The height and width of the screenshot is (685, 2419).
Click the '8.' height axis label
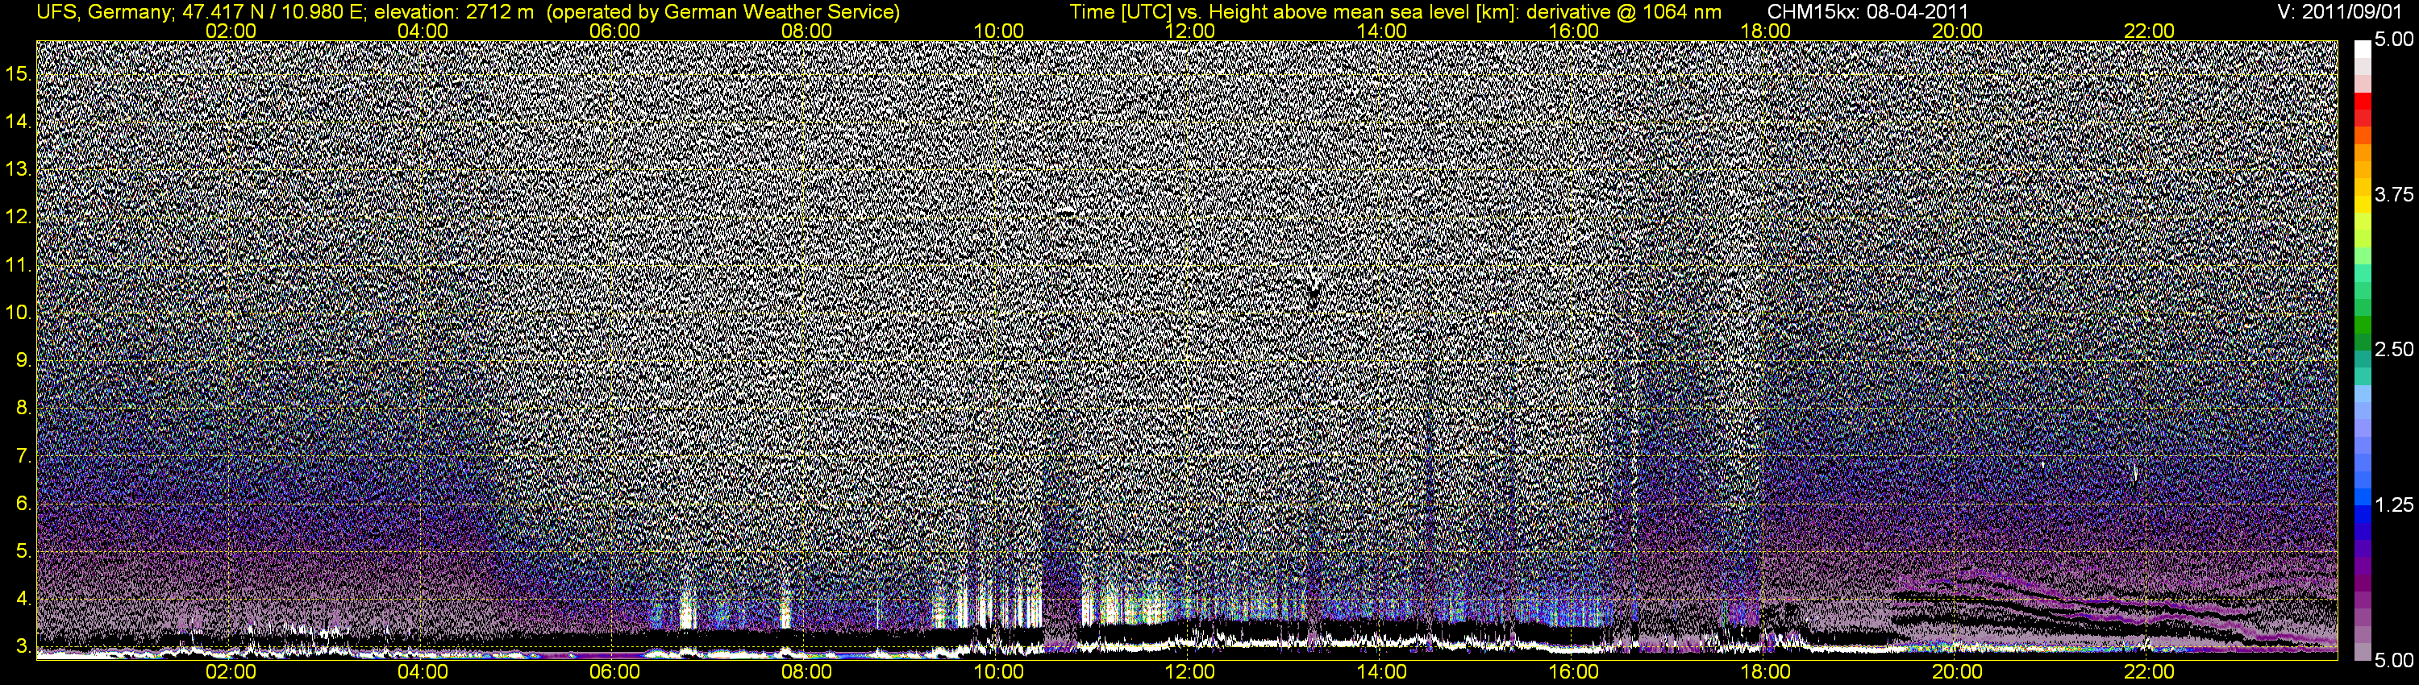[23, 409]
